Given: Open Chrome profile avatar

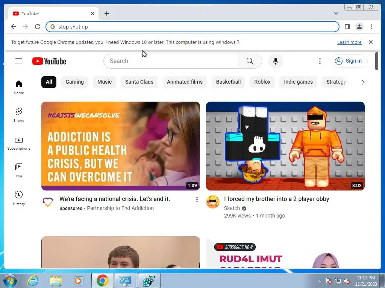Looking at the screenshot, I should pyautogui.click(x=359, y=27).
